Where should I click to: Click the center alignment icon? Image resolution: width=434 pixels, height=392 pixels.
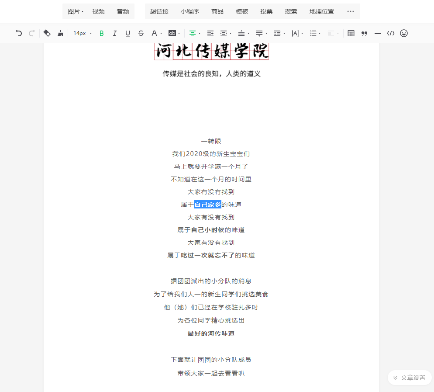click(x=193, y=34)
